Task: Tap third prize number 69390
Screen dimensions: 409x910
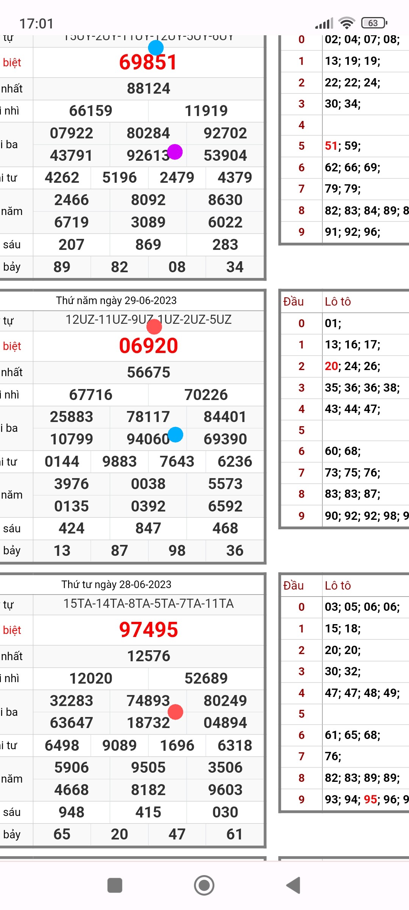Action: pyautogui.click(x=225, y=439)
